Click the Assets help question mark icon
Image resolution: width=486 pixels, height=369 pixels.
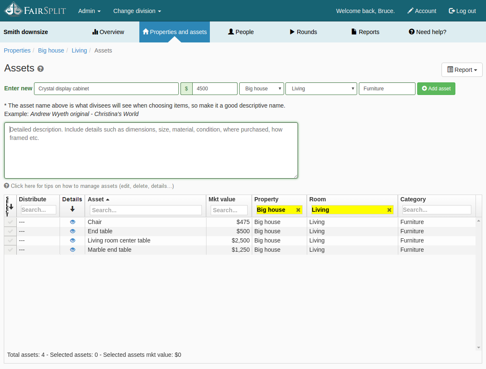40,69
